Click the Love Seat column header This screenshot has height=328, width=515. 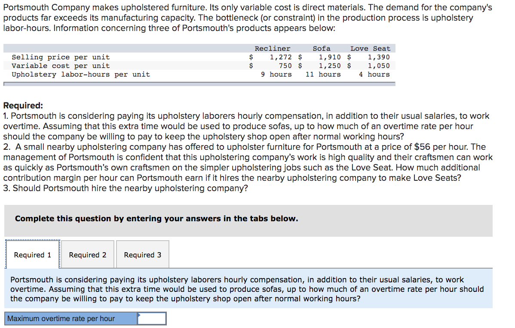click(x=370, y=49)
